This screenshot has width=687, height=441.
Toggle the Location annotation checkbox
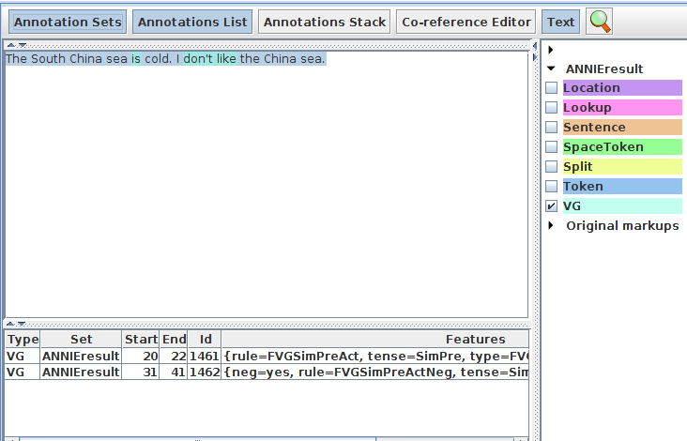click(551, 88)
